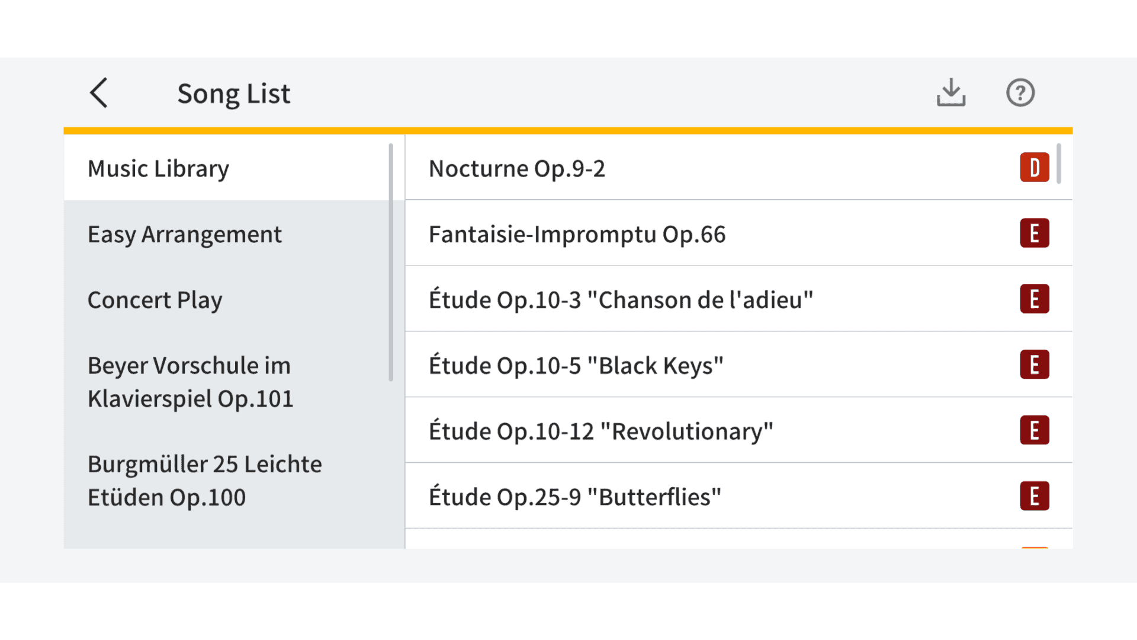Open the Concert Play category
The height and width of the screenshot is (640, 1137).
[x=155, y=300]
